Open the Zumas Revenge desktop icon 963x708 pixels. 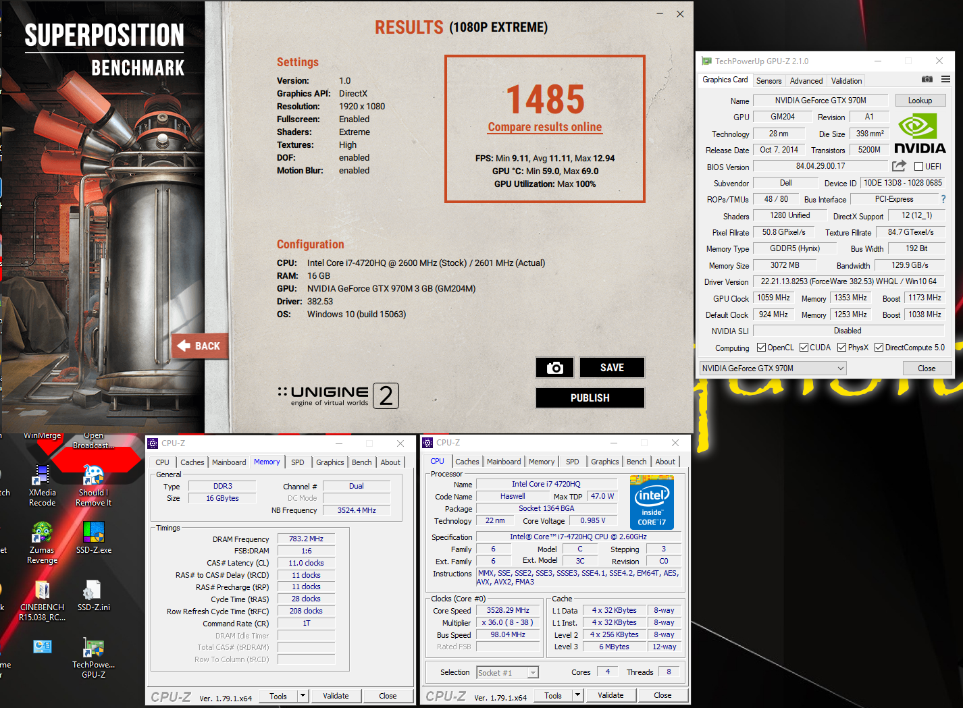[x=42, y=542]
